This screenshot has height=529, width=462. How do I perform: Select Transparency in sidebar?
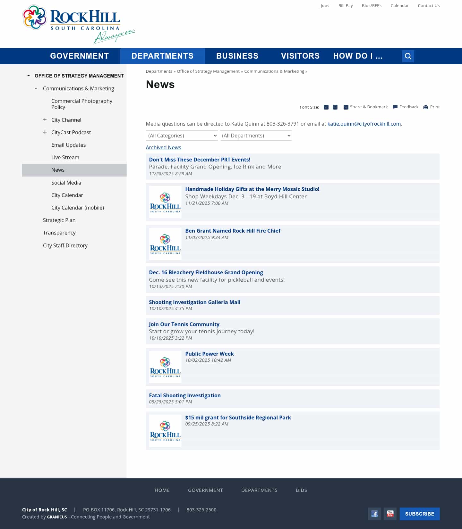pyautogui.click(x=59, y=233)
